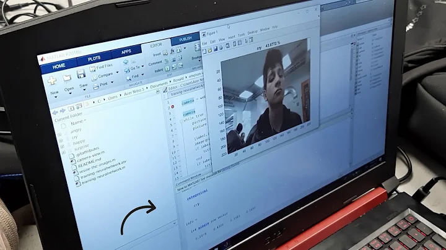Click the Find Files button

101,67
